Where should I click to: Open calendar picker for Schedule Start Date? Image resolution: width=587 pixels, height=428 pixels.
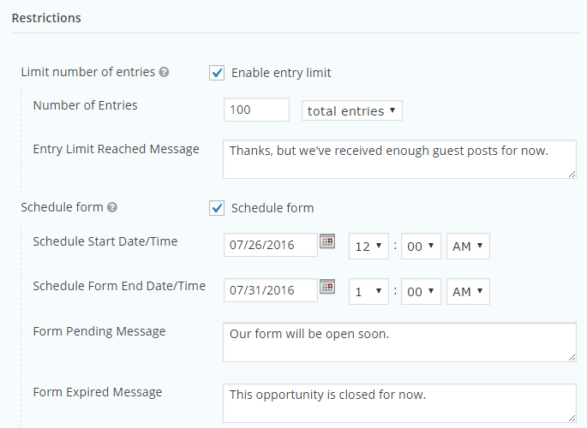pyautogui.click(x=327, y=241)
